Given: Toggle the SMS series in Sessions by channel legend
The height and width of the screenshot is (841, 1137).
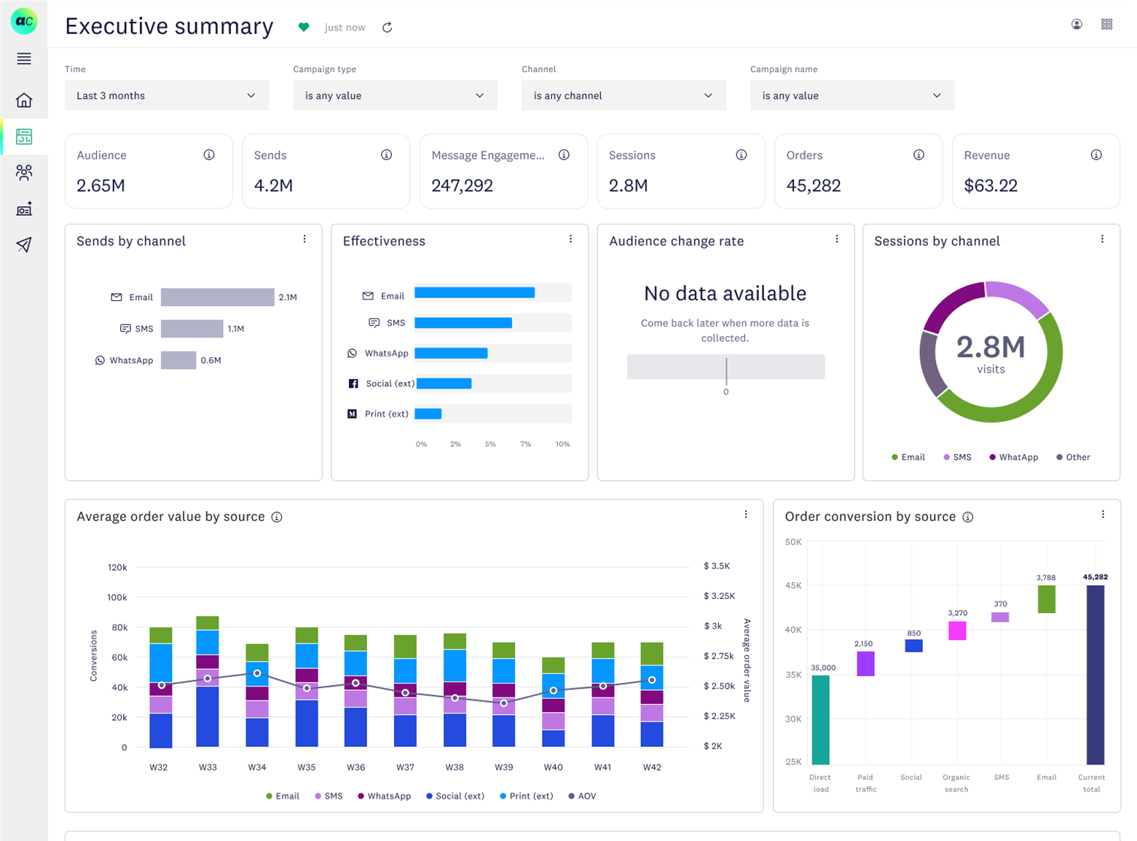Looking at the screenshot, I should tap(957, 457).
